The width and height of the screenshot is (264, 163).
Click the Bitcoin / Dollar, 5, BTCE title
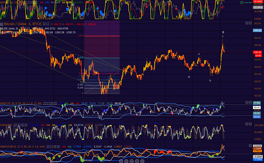23,24
